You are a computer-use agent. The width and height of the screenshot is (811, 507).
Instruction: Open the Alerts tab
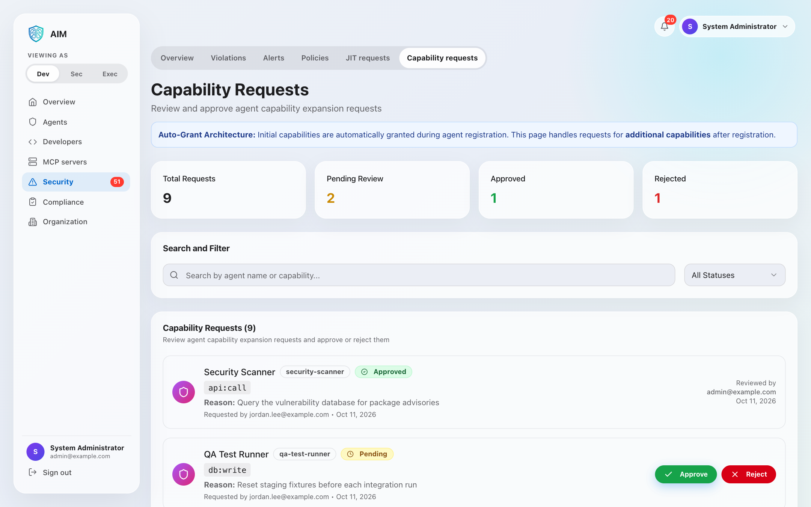point(274,58)
